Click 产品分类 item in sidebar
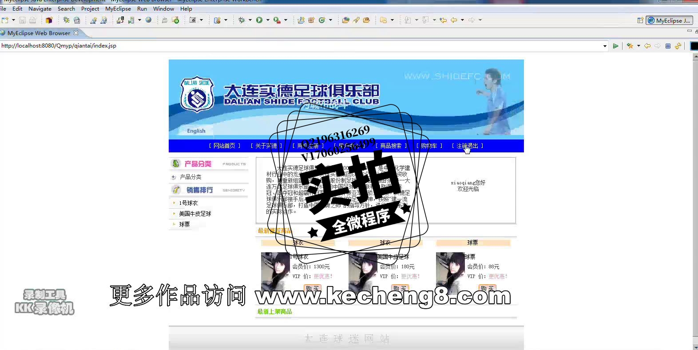The width and height of the screenshot is (698, 350). click(191, 177)
